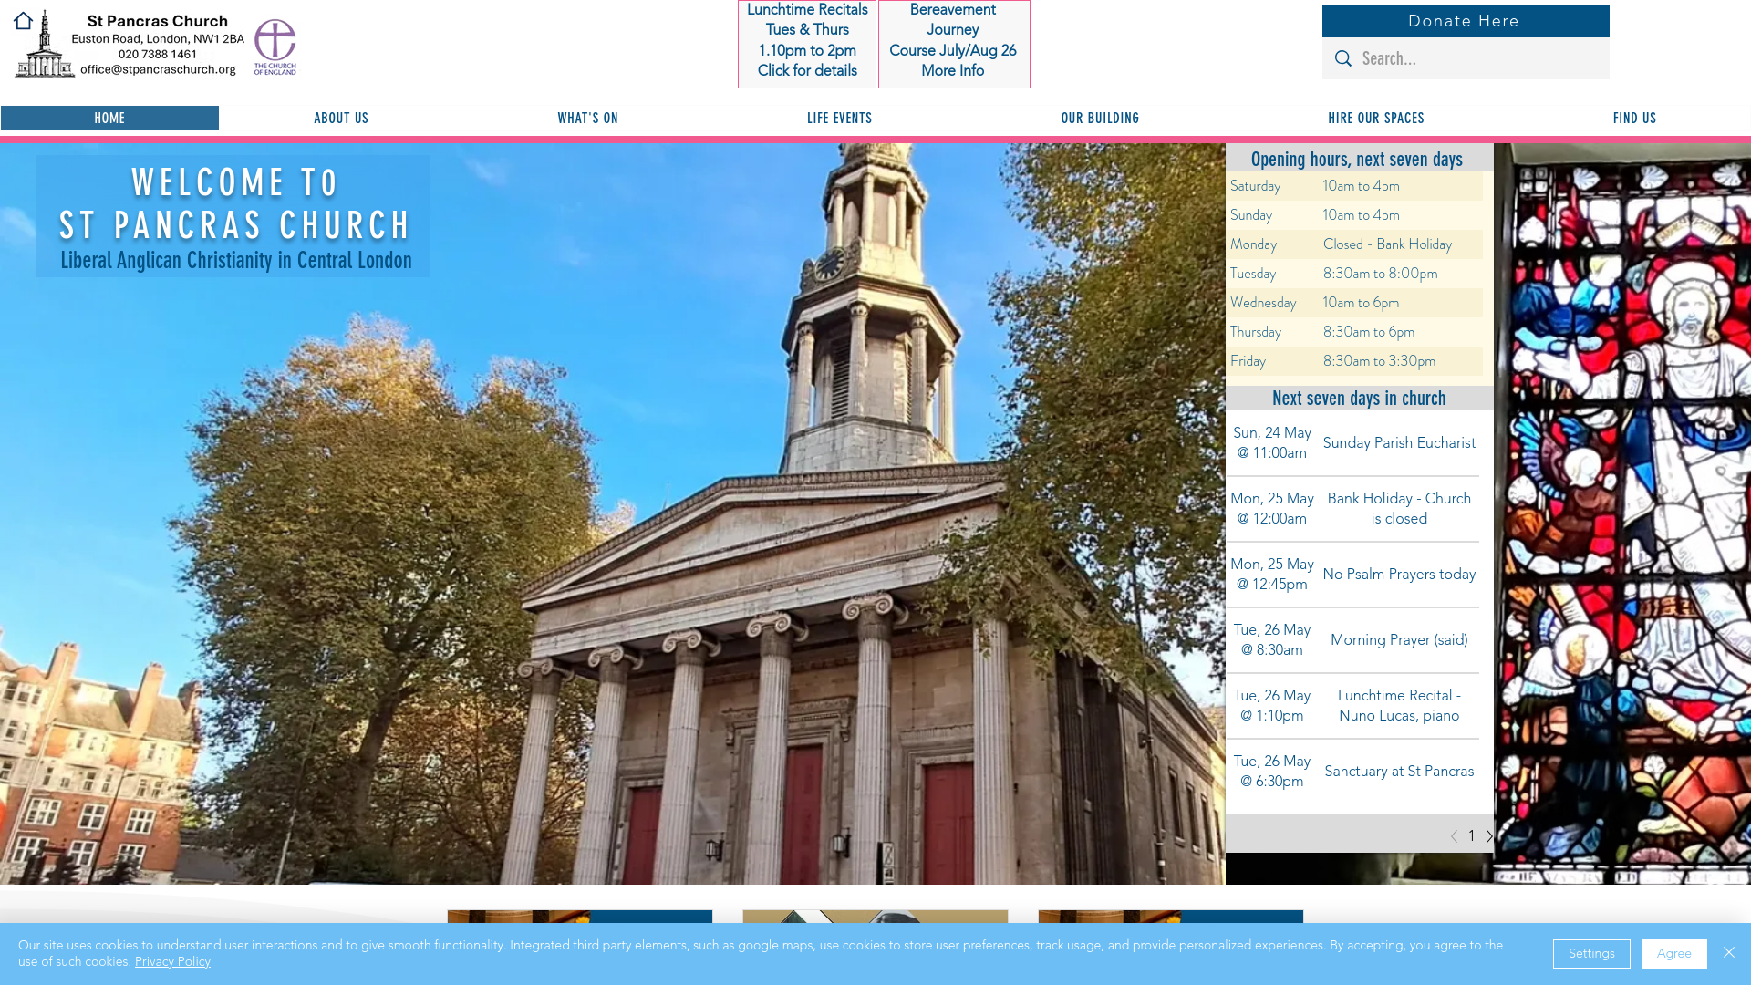Open the ABOUT US menu
Screen dimensions: 1751x985
tap(341, 118)
